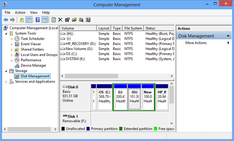The height and width of the screenshot is (141, 234).
Task: Select the HP_R partition block
Action: [x=162, y=97]
